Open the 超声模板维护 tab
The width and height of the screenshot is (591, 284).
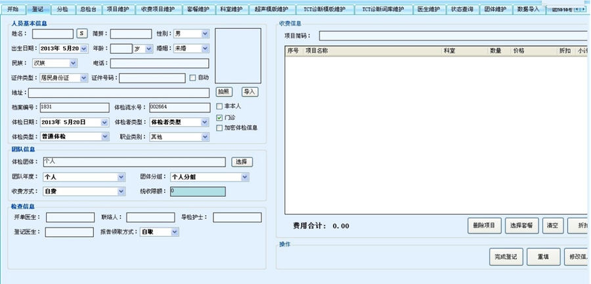(271, 9)
